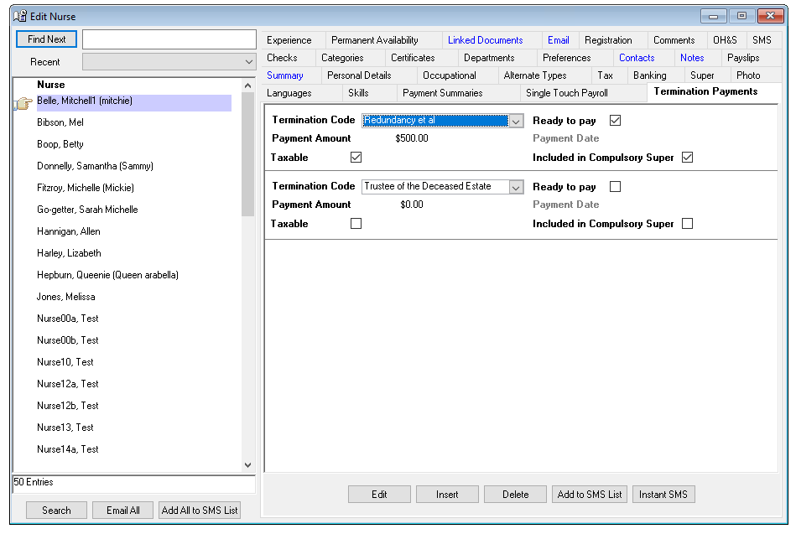
Task: Open Payment Summaries tab
Action: coord(443,93)
